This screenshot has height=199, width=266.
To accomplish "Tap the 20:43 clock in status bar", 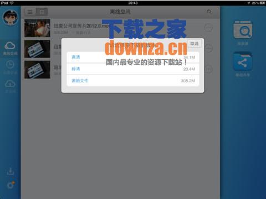I will tap(133, 3).
